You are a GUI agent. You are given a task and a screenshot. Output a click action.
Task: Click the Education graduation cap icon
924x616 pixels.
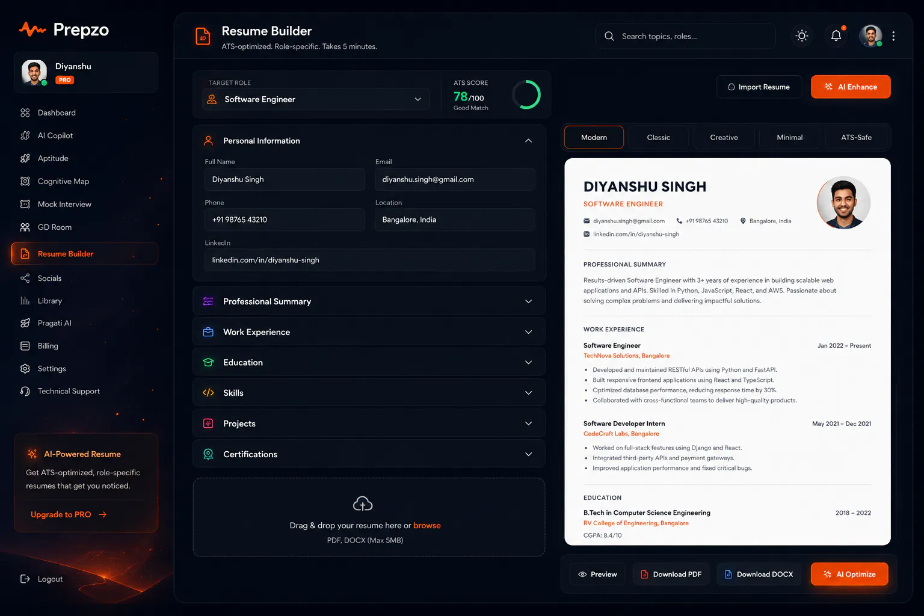[208, 362]
